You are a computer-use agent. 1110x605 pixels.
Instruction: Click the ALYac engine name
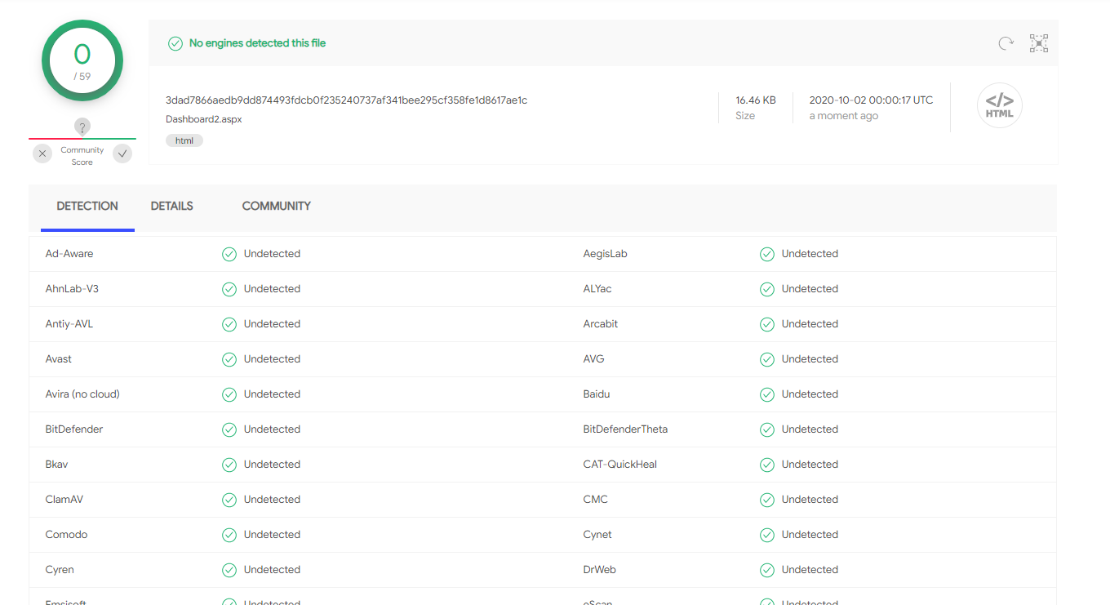click(x=597, y=289)
